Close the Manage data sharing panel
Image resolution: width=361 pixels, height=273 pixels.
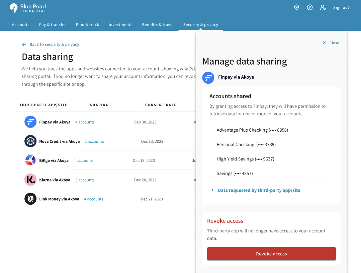334,43
